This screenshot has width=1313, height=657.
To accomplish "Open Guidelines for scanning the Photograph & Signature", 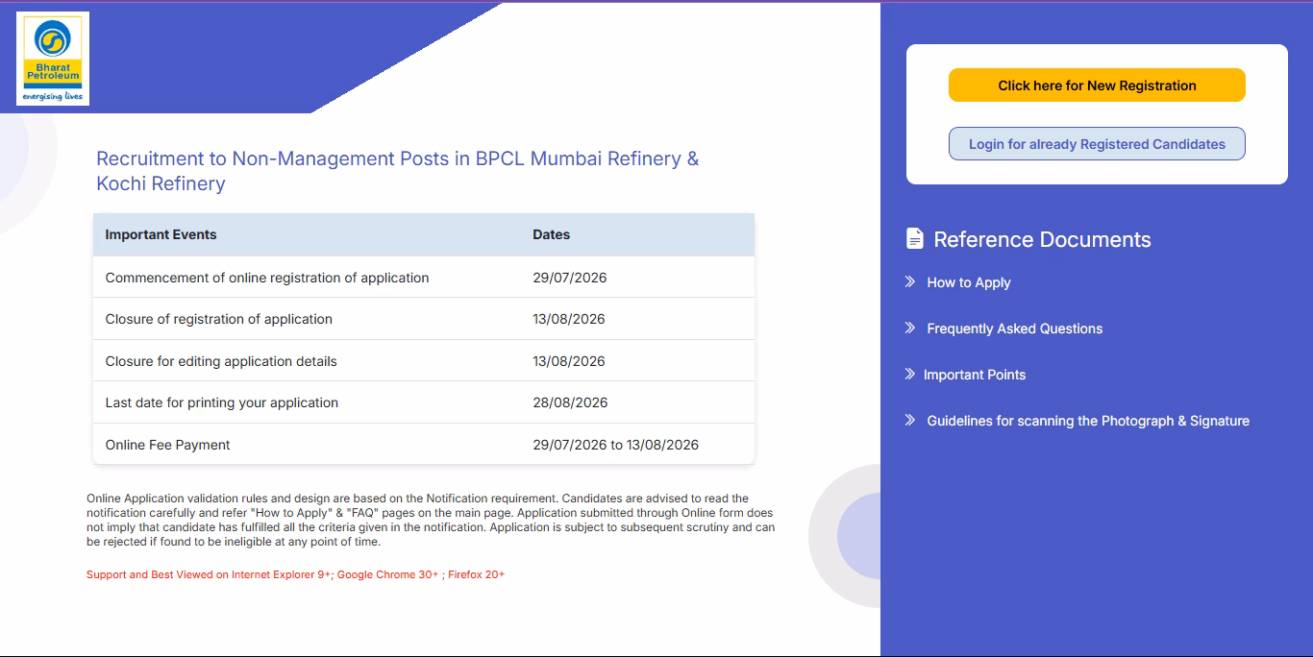I will (x=1088, y=421).
